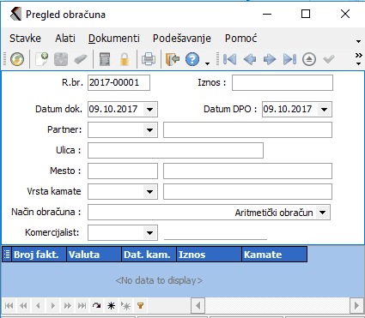
Task: Click the green refresh icon in toolbar
Action: (x=17, y=59)
